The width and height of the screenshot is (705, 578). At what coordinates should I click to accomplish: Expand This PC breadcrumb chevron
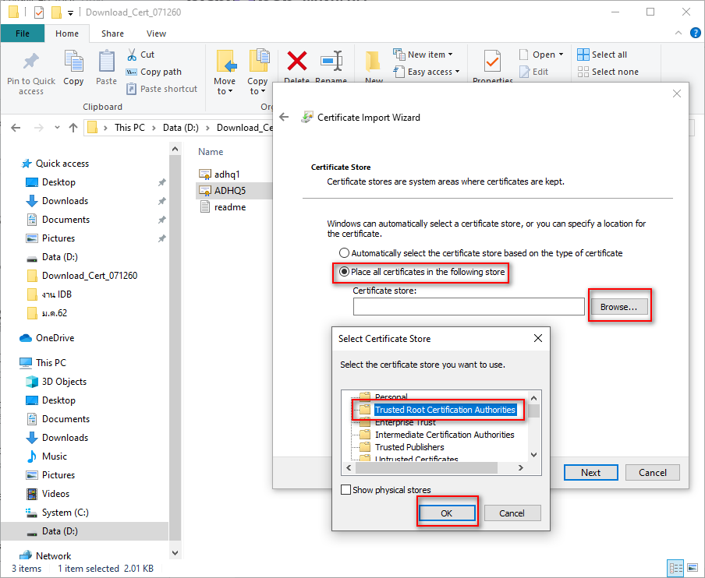coord(154,128)
